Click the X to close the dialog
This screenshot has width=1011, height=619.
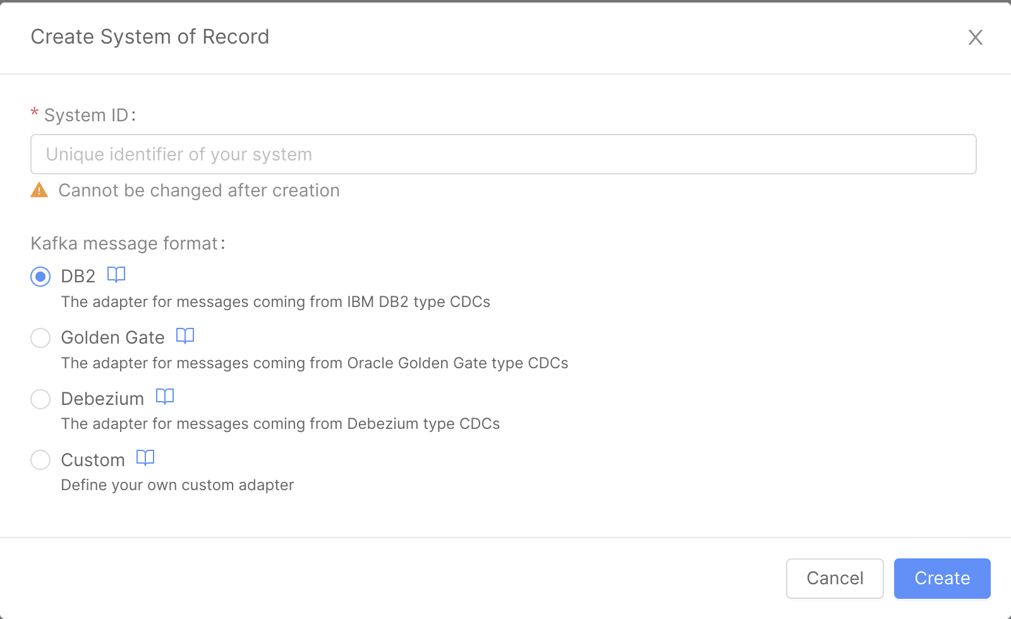[976, 38]
